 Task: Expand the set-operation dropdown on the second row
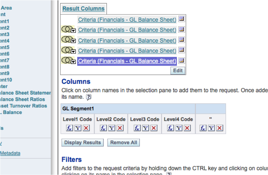[x=73, y=30]
